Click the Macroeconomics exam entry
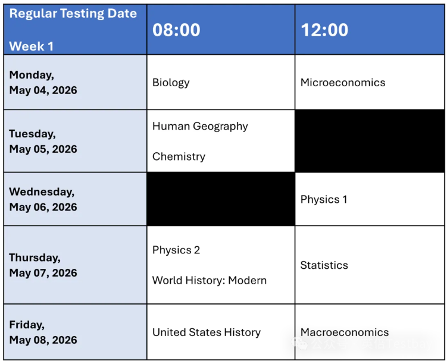447x361 pixels. [345, 332]
